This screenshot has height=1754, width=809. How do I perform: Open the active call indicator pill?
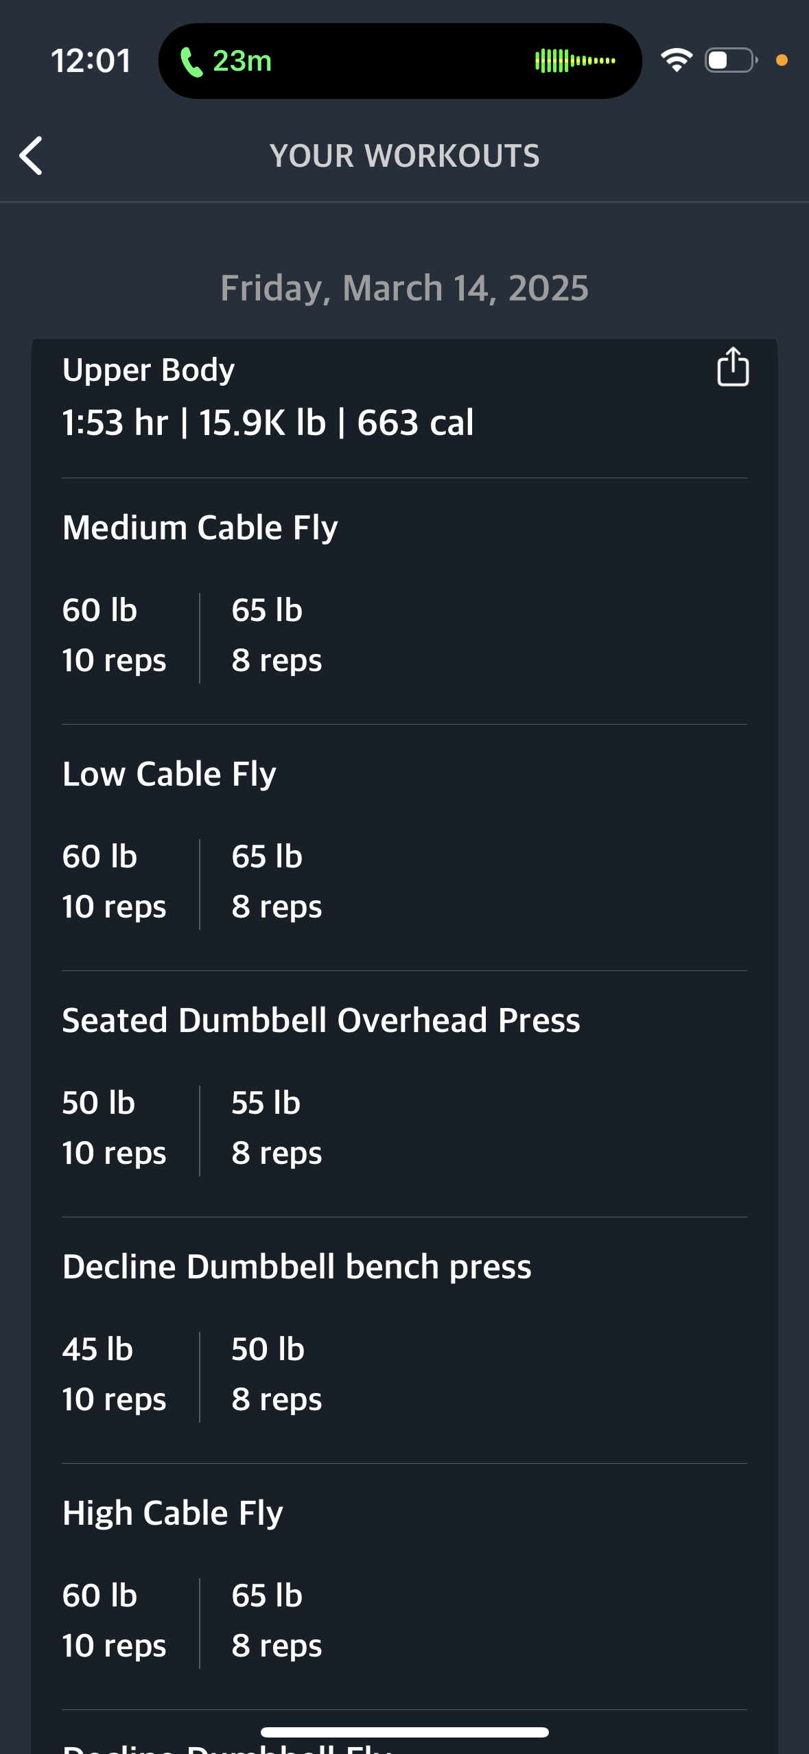point(400,61)
